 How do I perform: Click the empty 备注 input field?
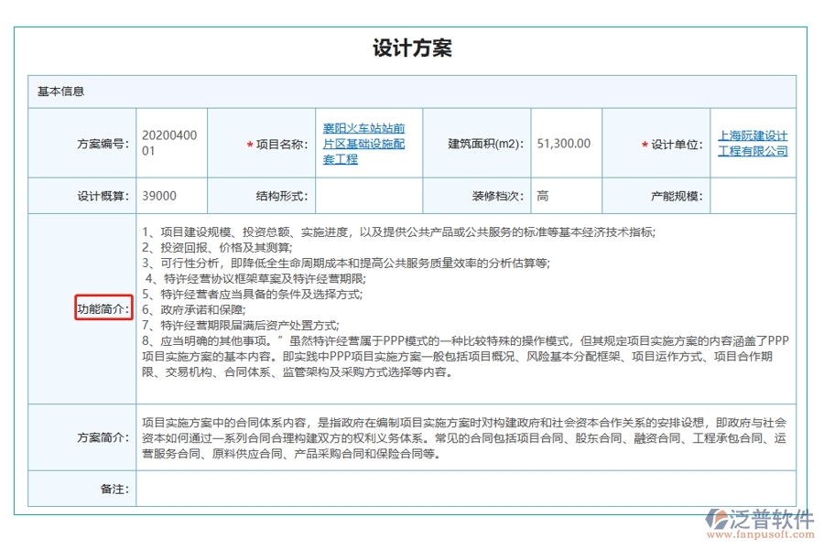(x=458, y=488)
